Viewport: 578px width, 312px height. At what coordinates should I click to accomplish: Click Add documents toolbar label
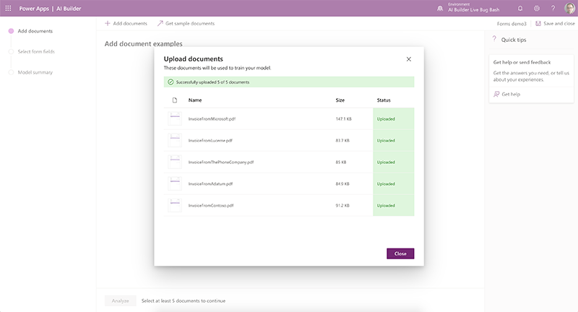click(130, 23)
